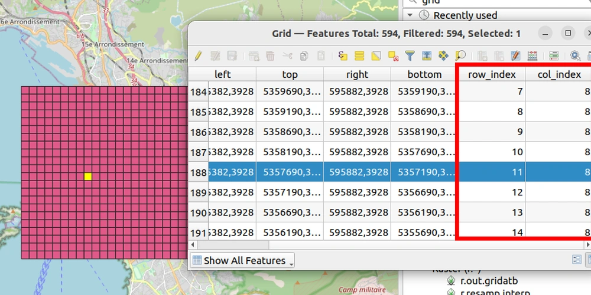The height and width of the screenshot is (295, 591).
Task: Click the select all features icon
Action: pyautogui.click(x=359, y=56)
